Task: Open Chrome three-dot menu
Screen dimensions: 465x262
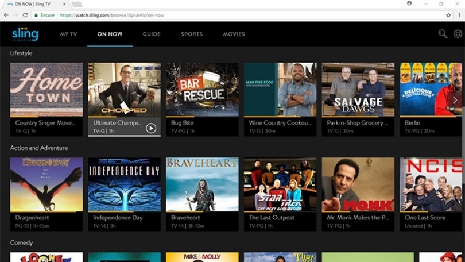Action: pos(459,15)
